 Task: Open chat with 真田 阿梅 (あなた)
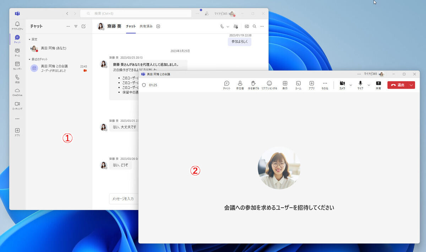(59, 48)
